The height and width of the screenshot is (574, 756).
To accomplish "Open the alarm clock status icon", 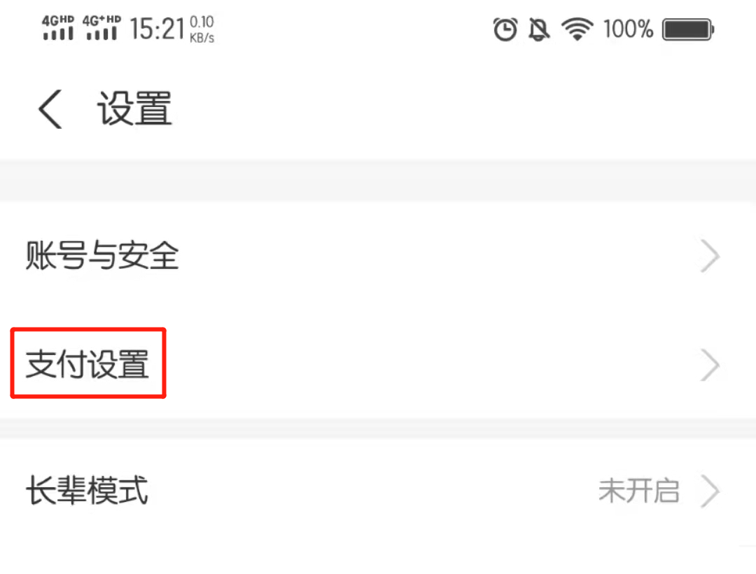I will [x=505, y=29].
